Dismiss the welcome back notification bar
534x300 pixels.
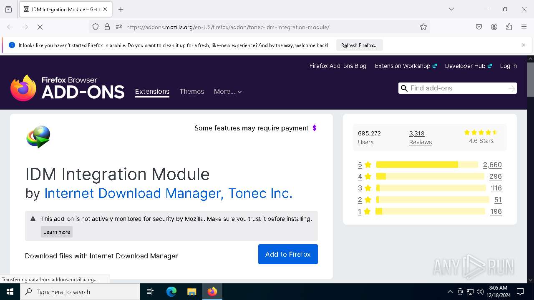[524, 45]
